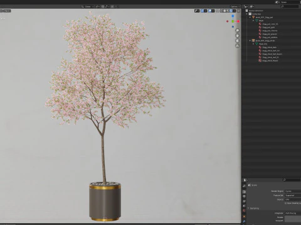Click the lower blue negative Z axis dot
Screen dimensions: 301x225
click(x=233, y=27)
